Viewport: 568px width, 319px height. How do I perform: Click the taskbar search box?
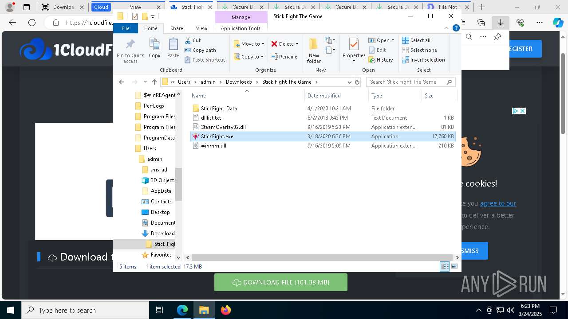(x=85, y=310)
